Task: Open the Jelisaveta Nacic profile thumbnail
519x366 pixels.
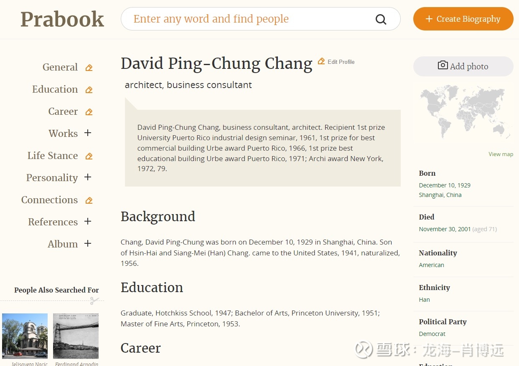Action: click(x=25, y=336)
